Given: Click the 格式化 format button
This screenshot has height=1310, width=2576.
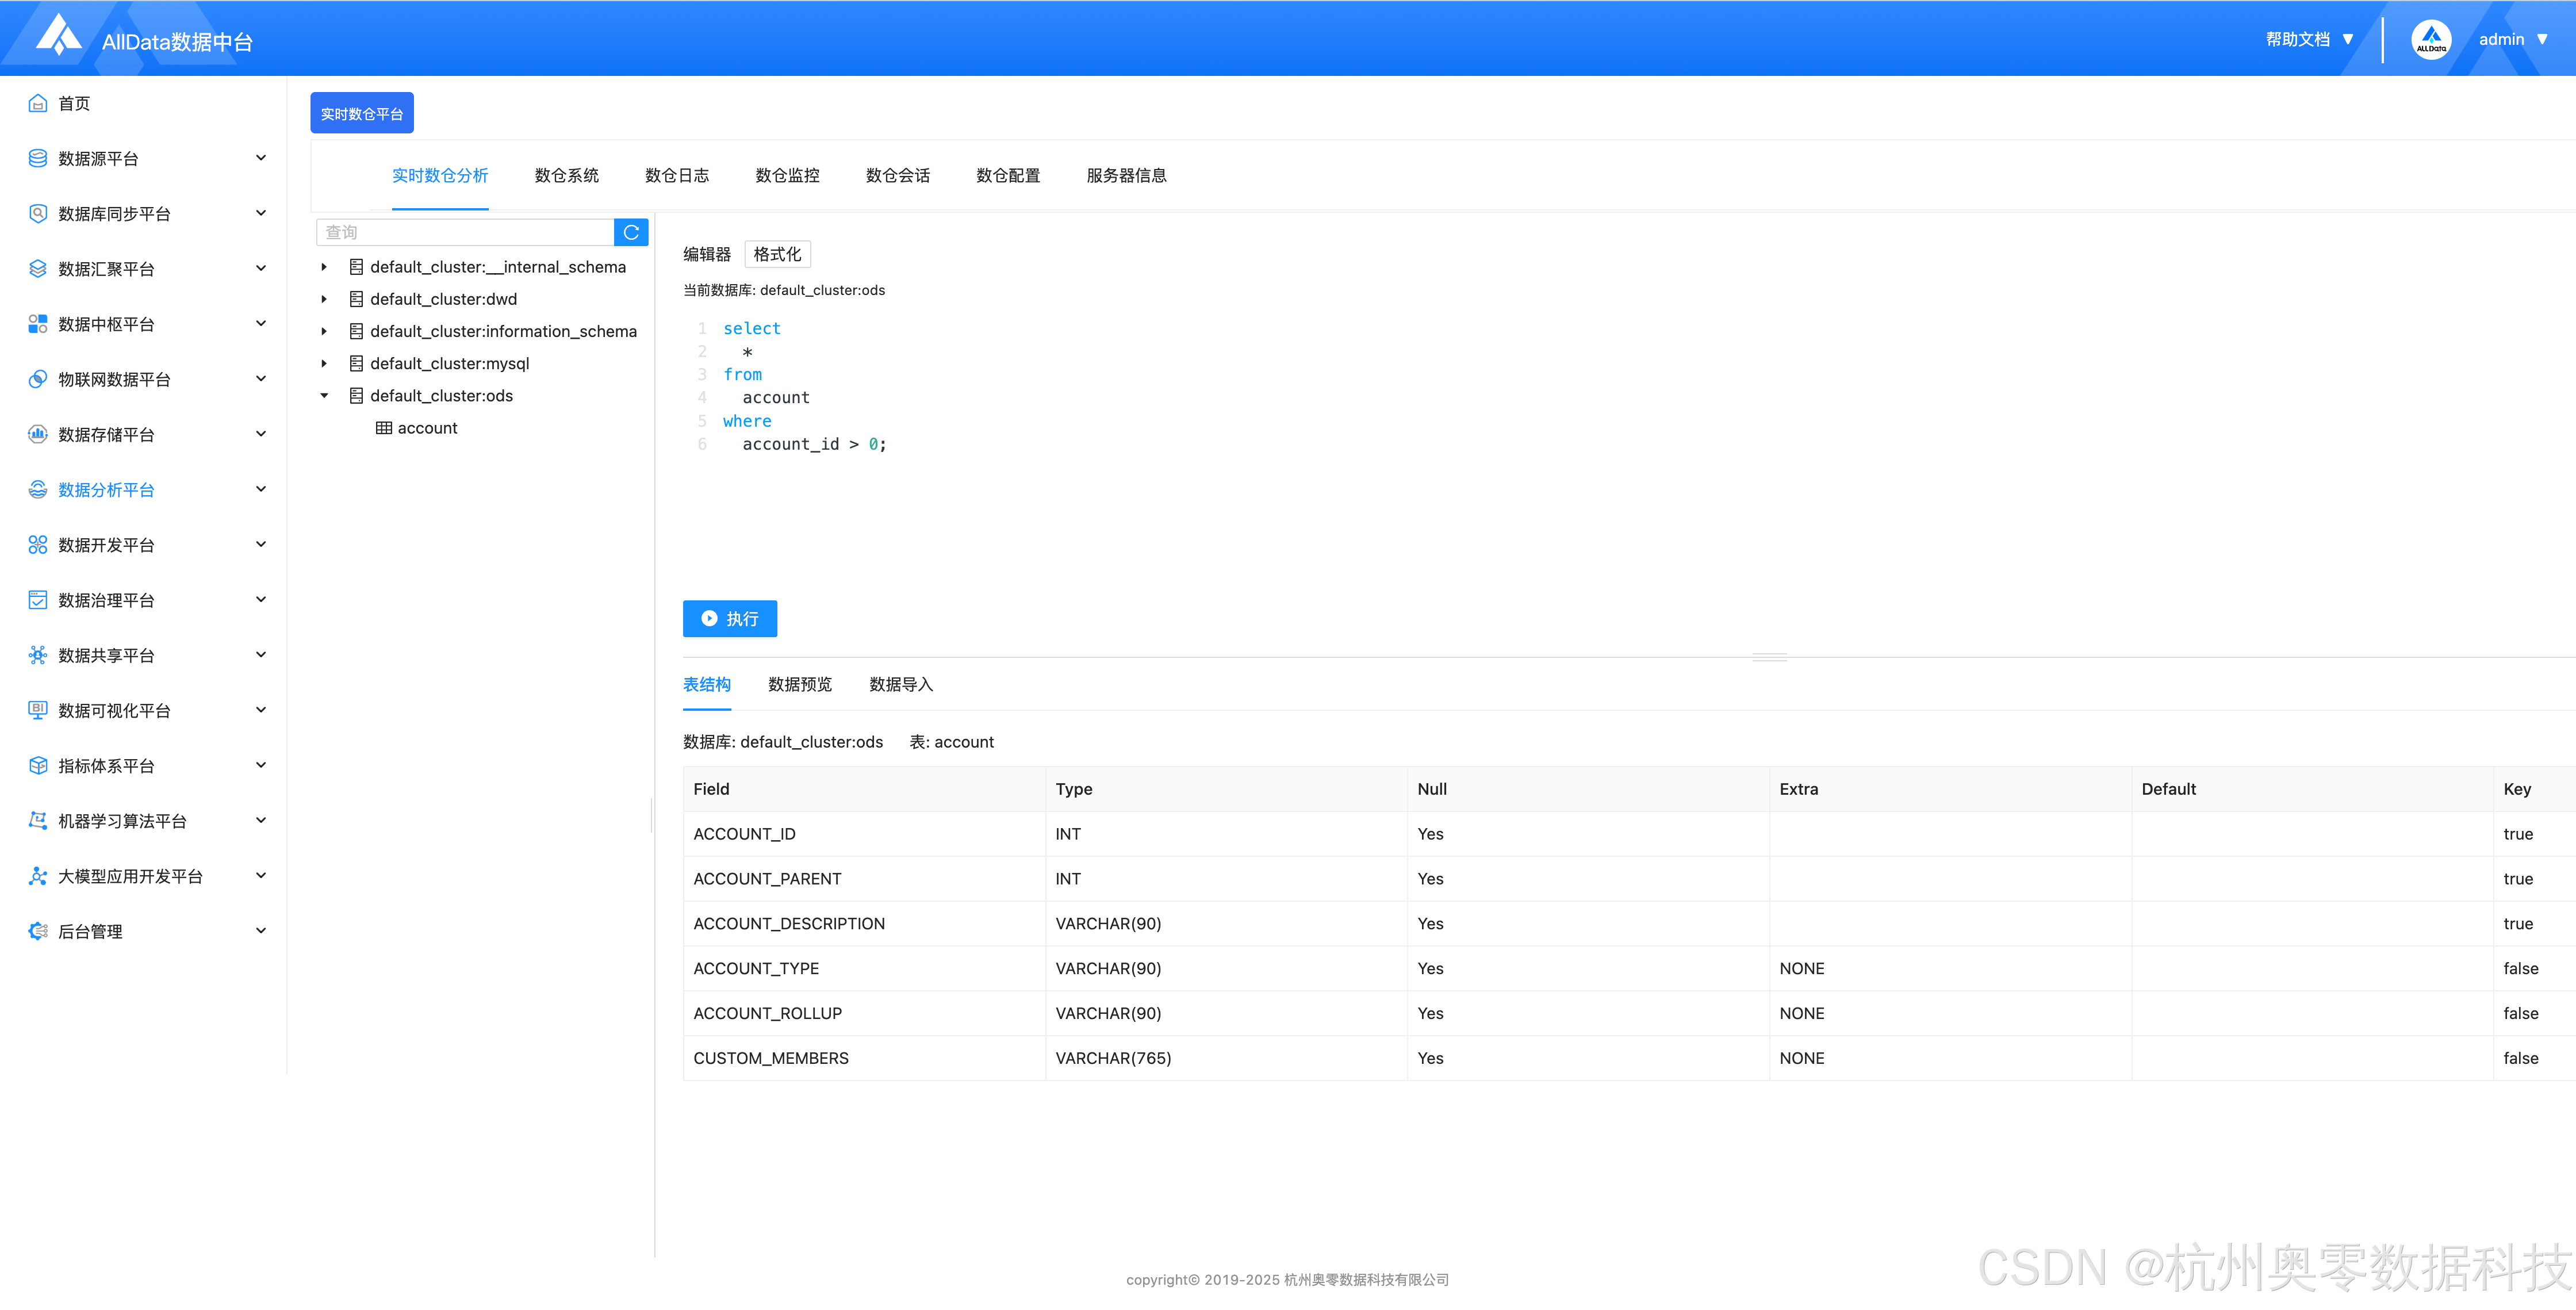Looking at the screenshot, I should (777, 254).
